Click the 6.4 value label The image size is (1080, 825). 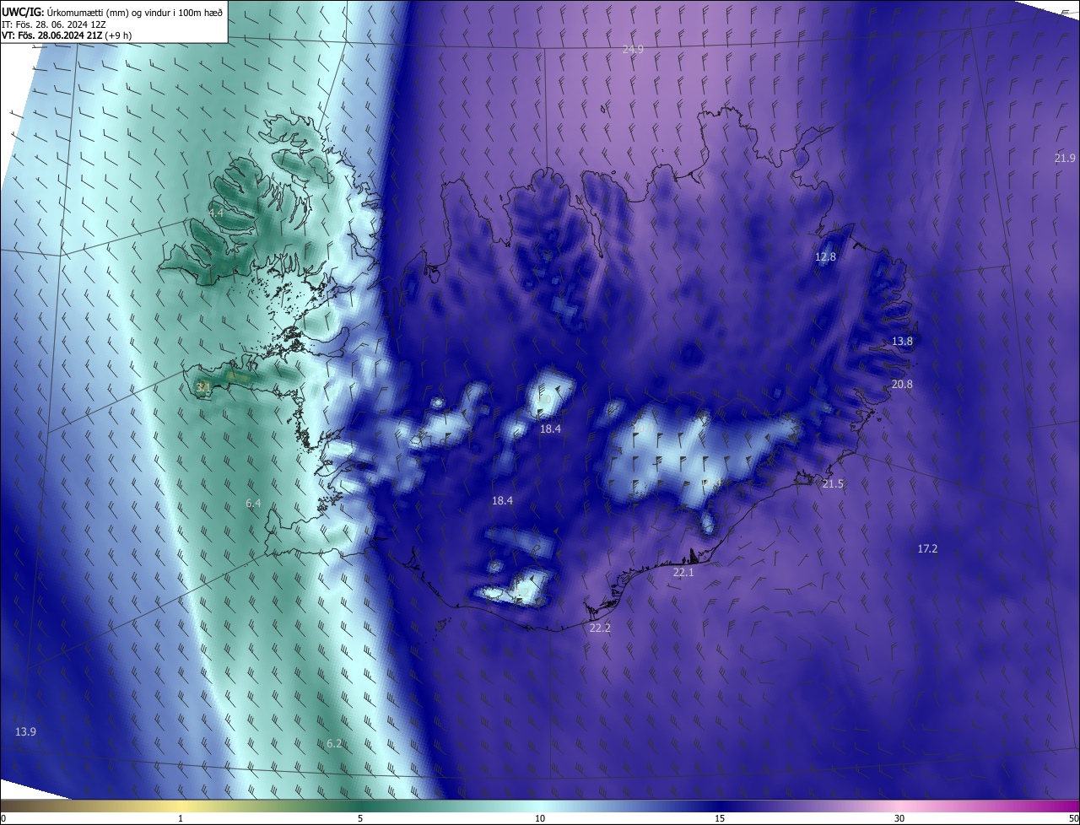(x=253, y=504)
